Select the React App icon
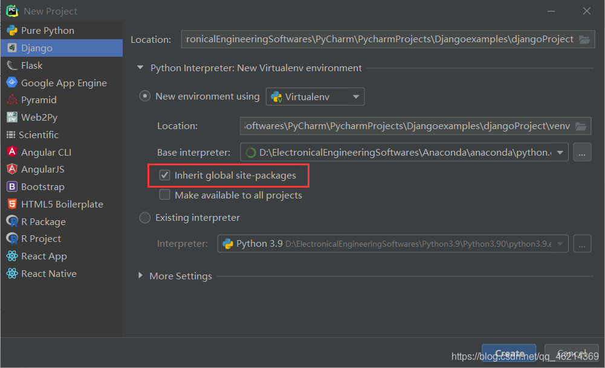The width and height of the screenshot is (605, 368). click(x=12, y=256)
